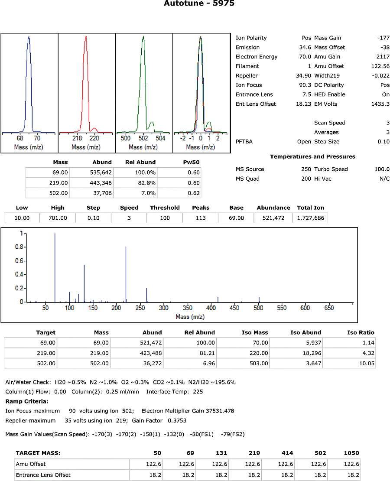The height and width of the screenshot is (481, 390).
Task: Click the green mass 502 peak profile plot
Action: (143, 87)
